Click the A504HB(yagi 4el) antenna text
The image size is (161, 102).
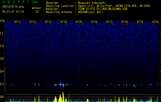click(x=90, y=12)
